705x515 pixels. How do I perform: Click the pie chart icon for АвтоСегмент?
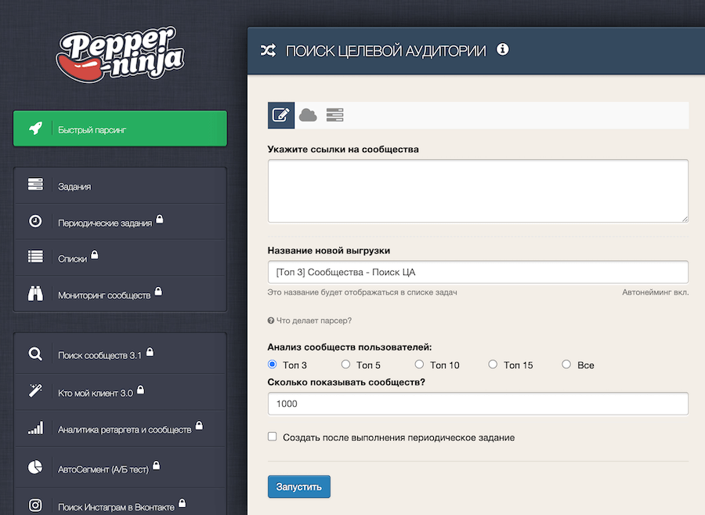pos(35,467)
